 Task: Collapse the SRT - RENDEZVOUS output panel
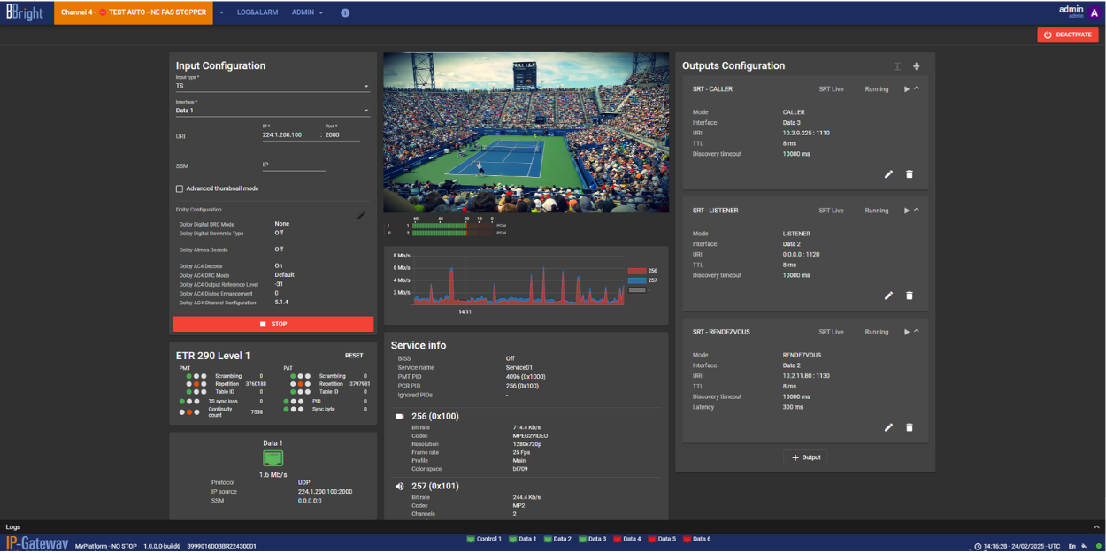(x=917, y=331)
